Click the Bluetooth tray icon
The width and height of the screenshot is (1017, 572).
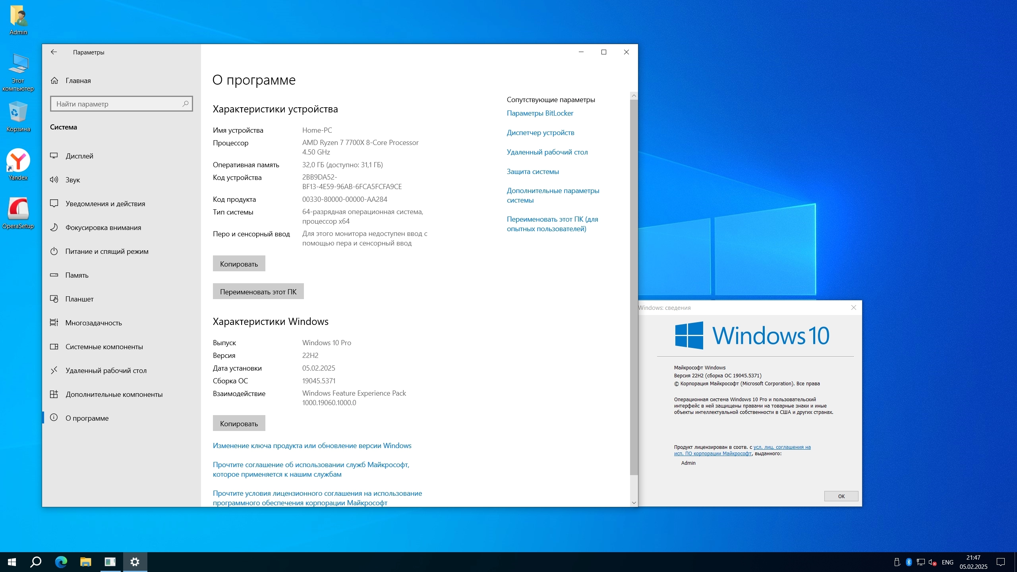coord(909,562)
